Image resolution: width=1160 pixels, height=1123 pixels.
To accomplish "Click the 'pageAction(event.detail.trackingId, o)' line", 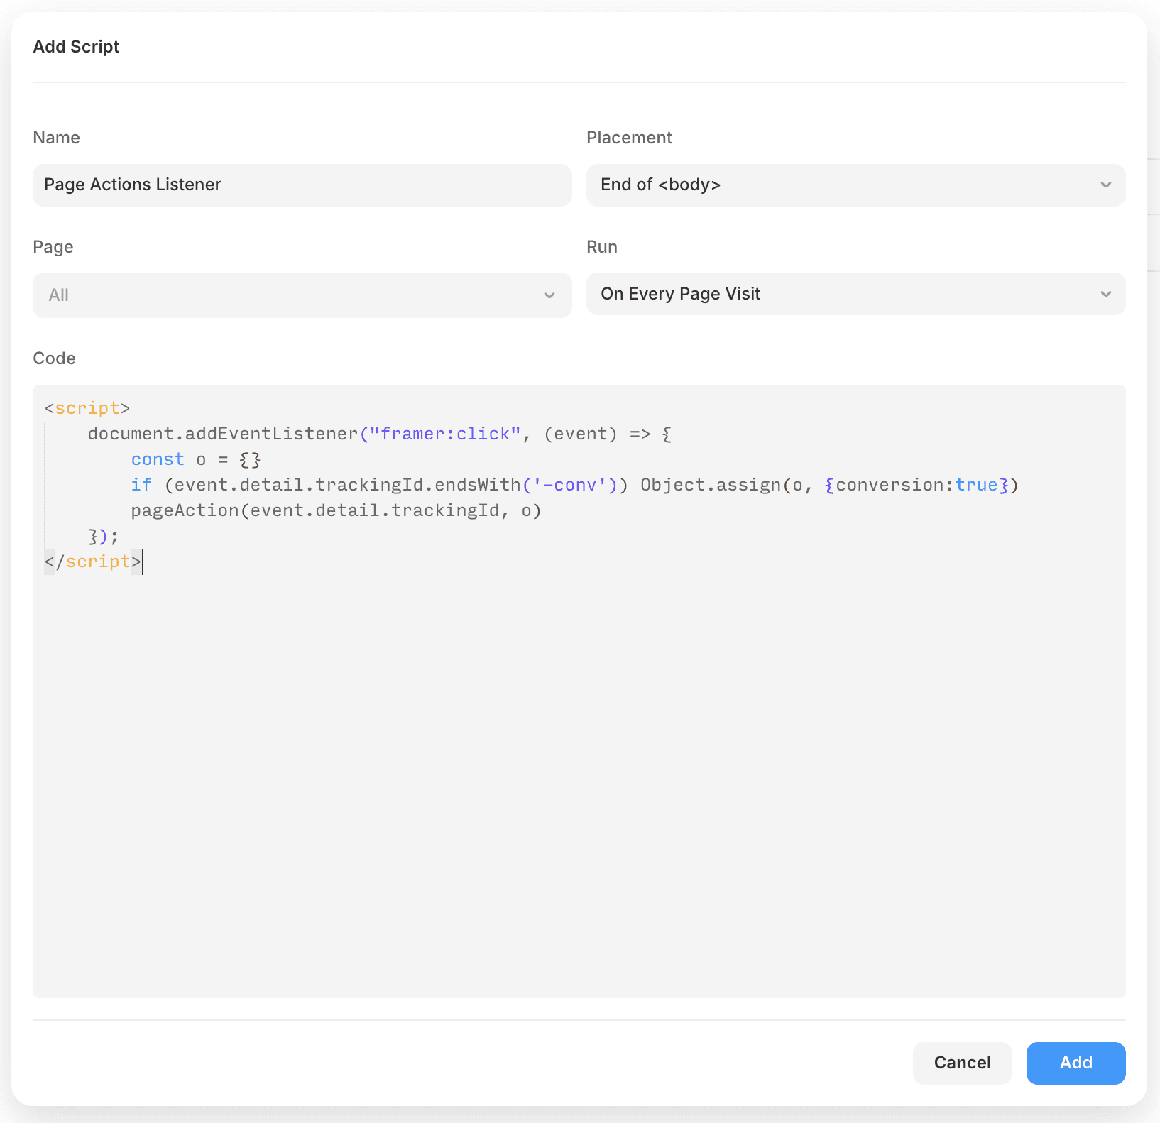I will 336,510.
